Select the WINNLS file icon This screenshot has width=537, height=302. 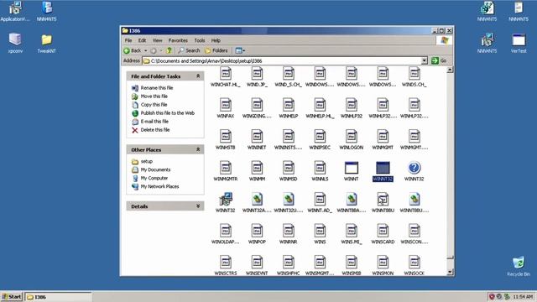tap(320, 168)
